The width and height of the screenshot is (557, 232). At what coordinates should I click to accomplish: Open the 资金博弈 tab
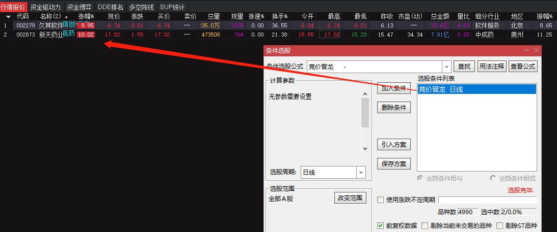79,7
